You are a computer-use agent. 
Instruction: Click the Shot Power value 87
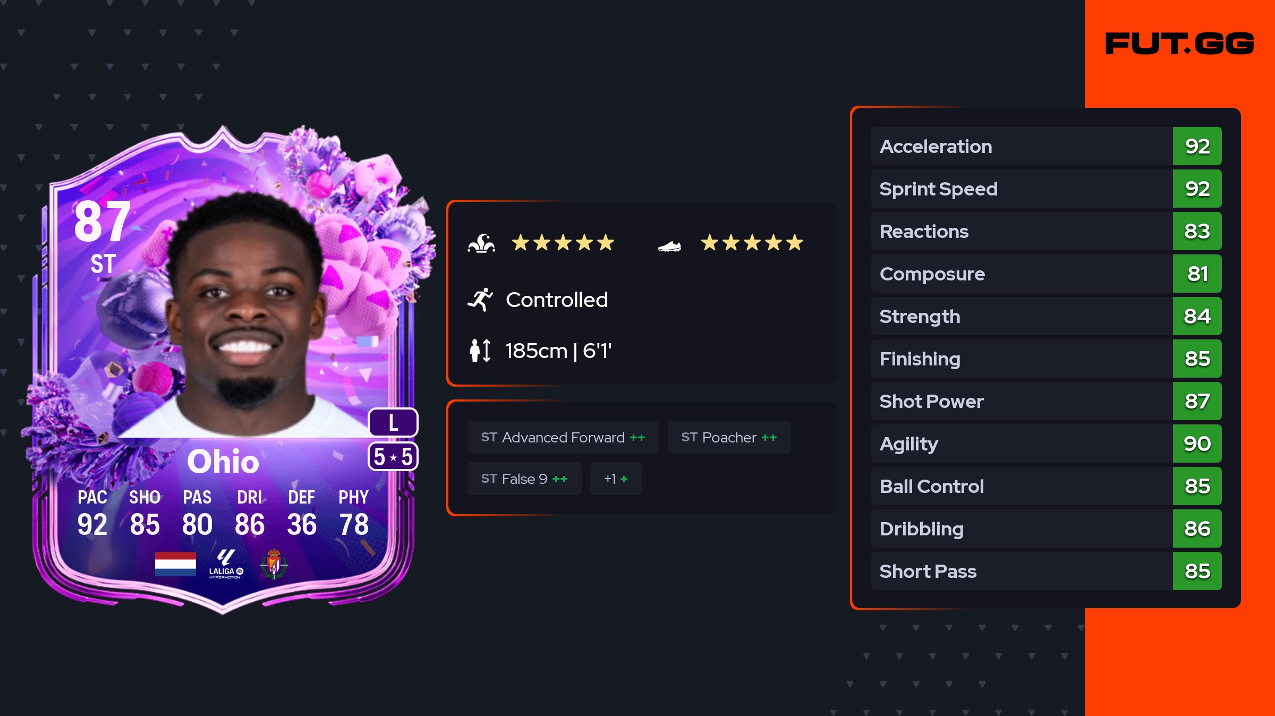pos(1197,401)
